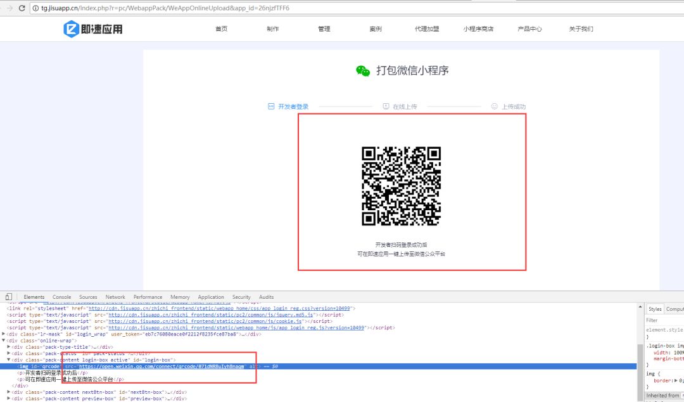Select the Computed sidebar tab
Image resolution: width=684 pixels, height=402 pixels.
point(674,309)
